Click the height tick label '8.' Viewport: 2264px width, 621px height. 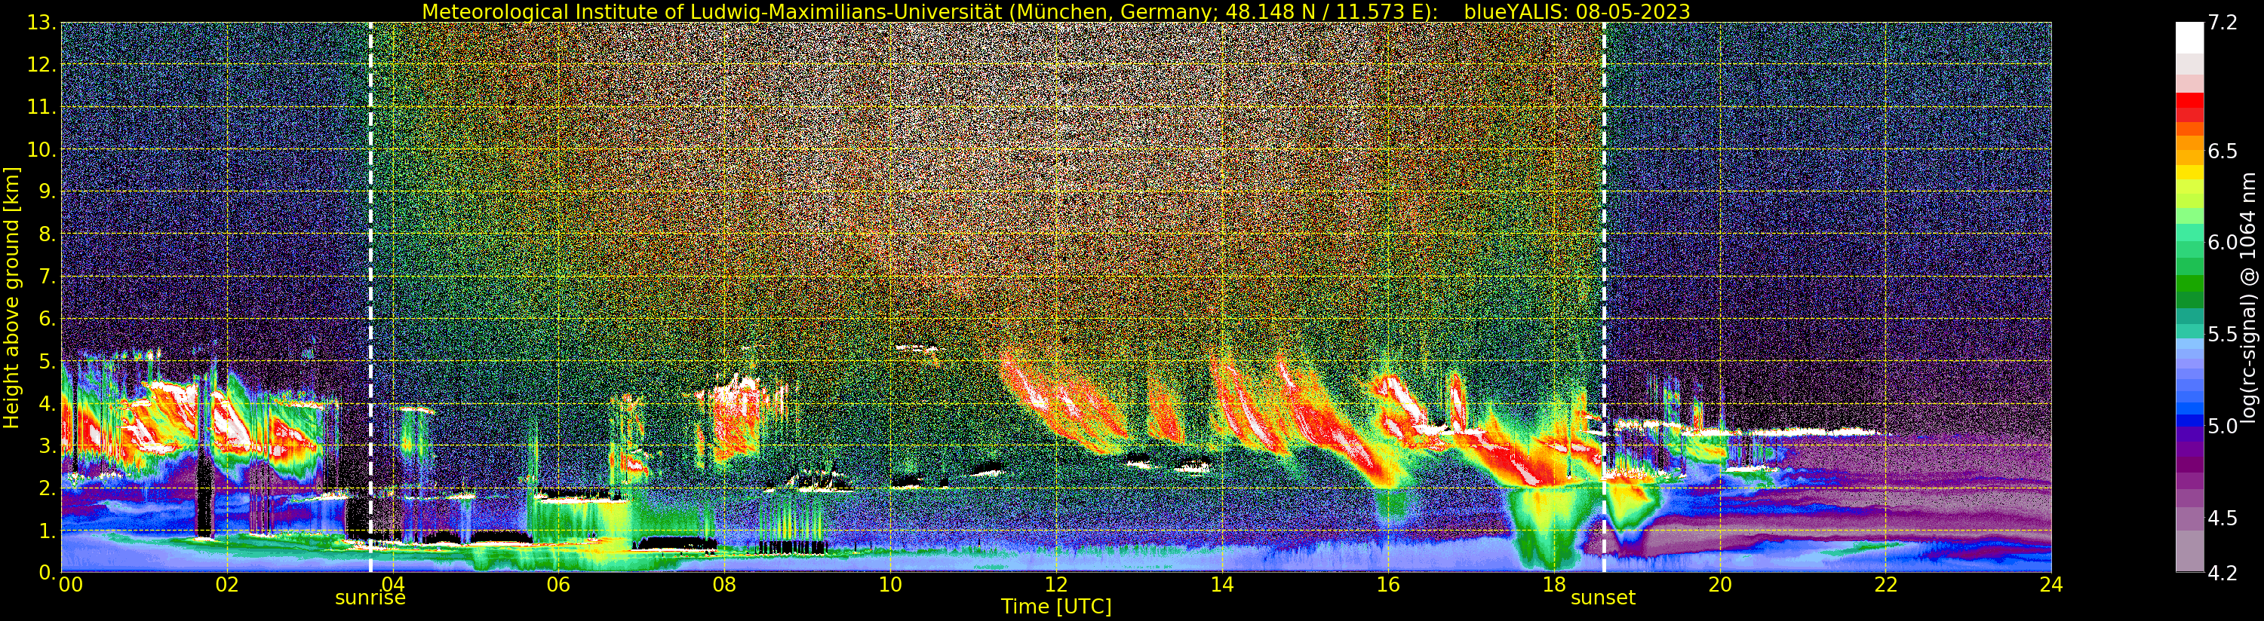tap(48, 234)
